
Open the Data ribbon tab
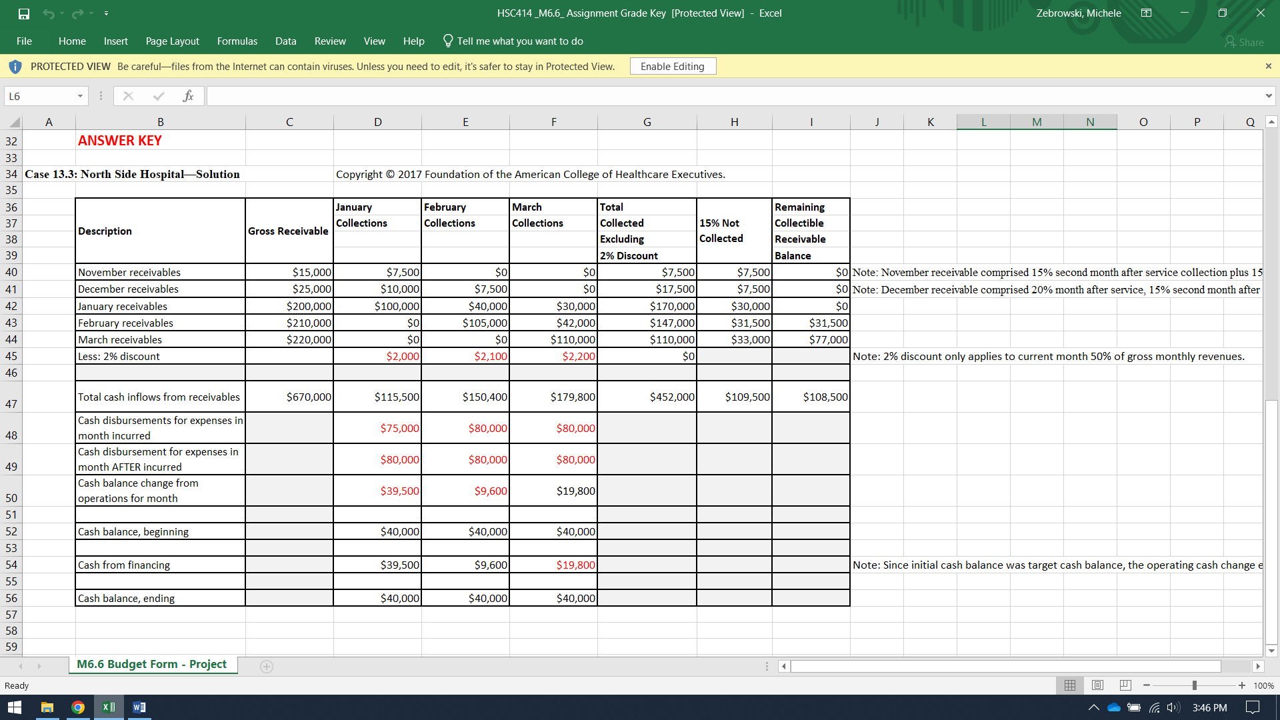(x=285, y=41)
